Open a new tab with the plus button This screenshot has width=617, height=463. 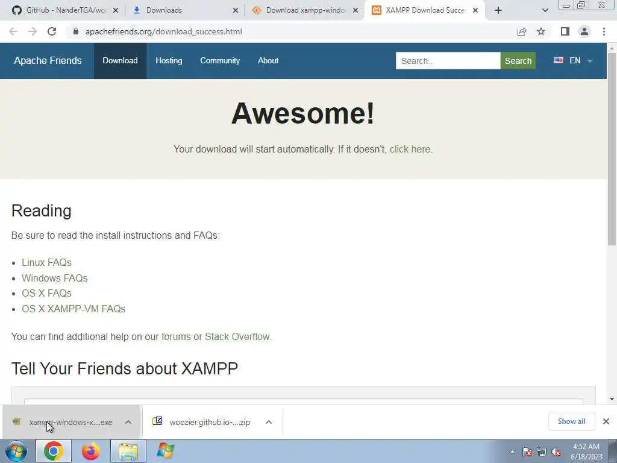[x=498, y=10]
